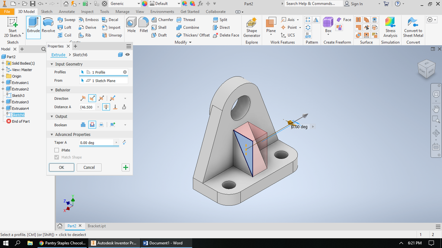Select the Extrude tool in ribbon
This screenshot has height=248, width=442.
[x=33, y=27]
